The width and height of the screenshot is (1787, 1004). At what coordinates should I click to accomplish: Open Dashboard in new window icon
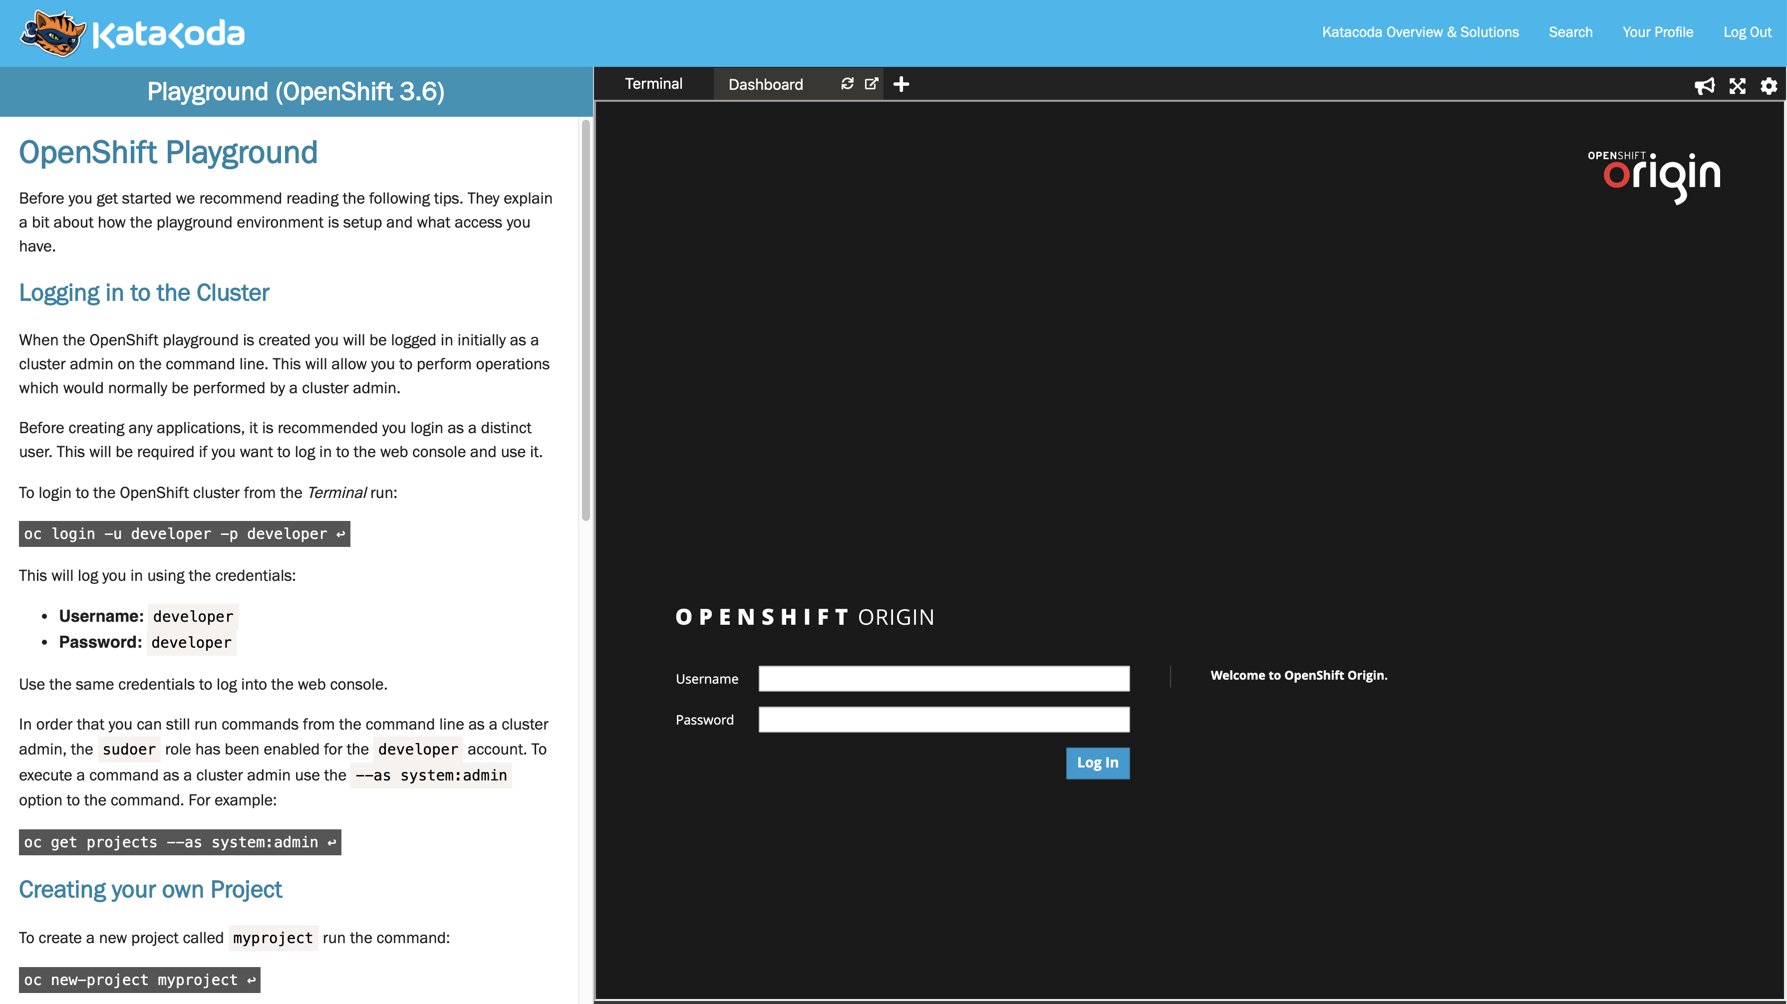pyautogui.click(x=872, y=84)
